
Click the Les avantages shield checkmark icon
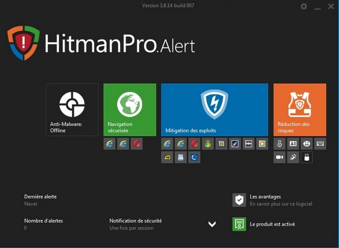point(239,200)
